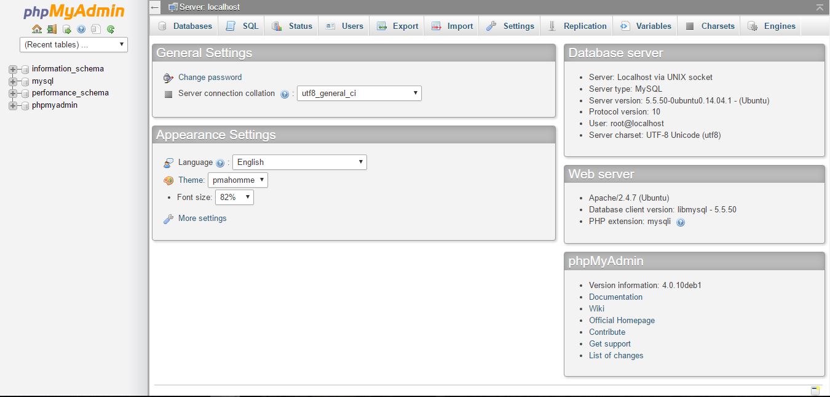Click the Reload navigation frame icon
Screen dimensions: 830x397
tap(111, 29)
